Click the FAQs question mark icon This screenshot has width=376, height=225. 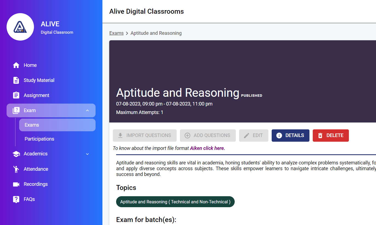pos(16,199)
